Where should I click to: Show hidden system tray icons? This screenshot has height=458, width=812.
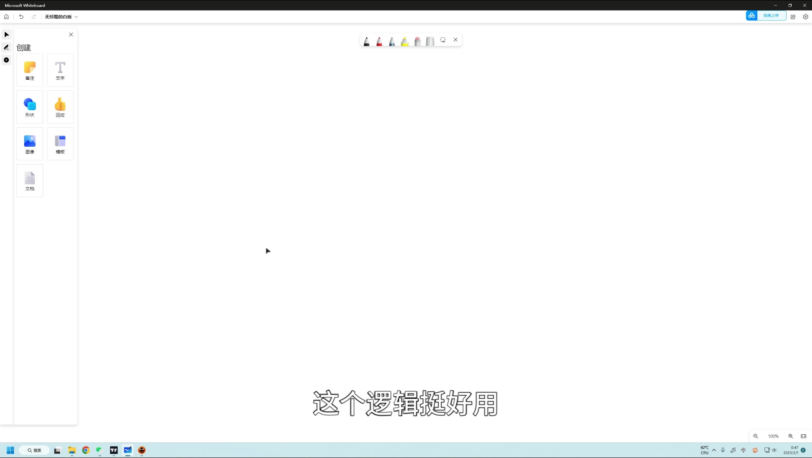tap(714, 450)
